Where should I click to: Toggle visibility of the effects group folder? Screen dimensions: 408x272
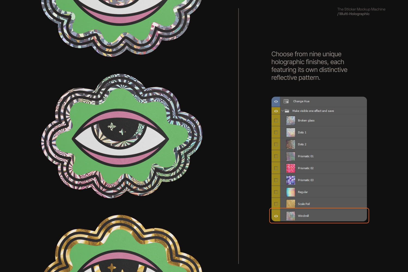[x=276, y=111]
